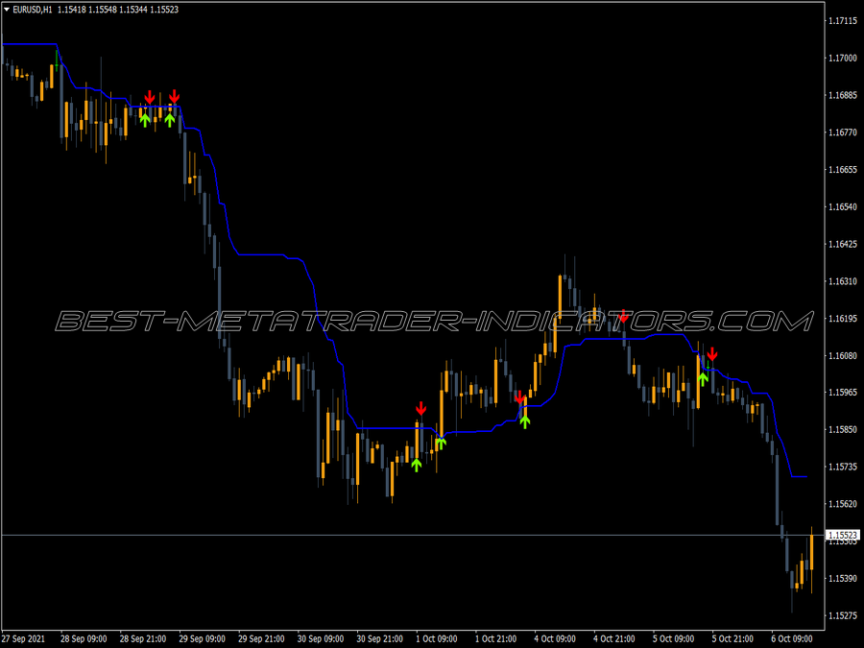Click the 4 Oct 21:00 time label

click(x=613, y=638)
